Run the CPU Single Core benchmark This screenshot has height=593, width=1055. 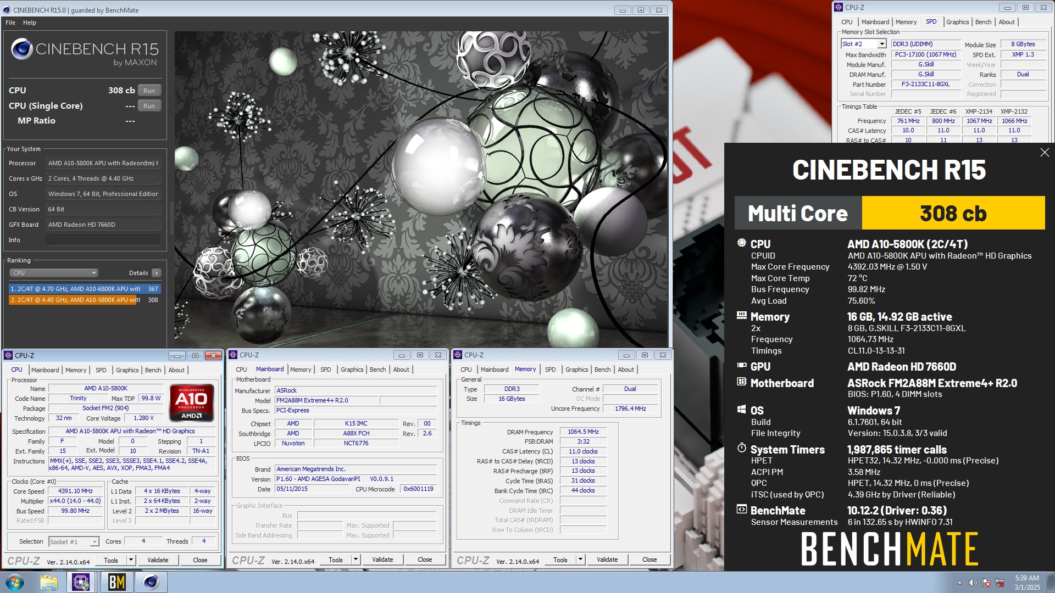[x=149, y=106]
